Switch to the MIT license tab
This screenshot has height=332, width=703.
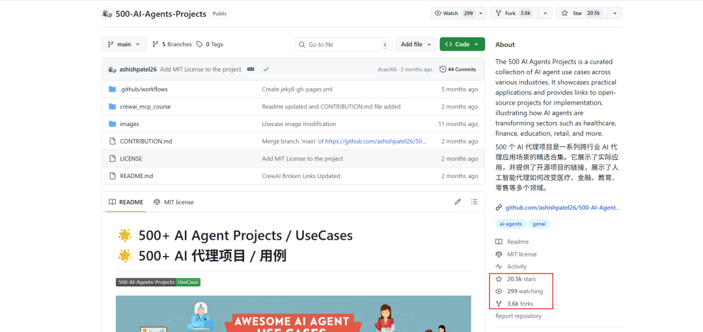[174, 202]
